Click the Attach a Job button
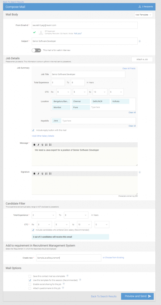 [x=142, y=59]
